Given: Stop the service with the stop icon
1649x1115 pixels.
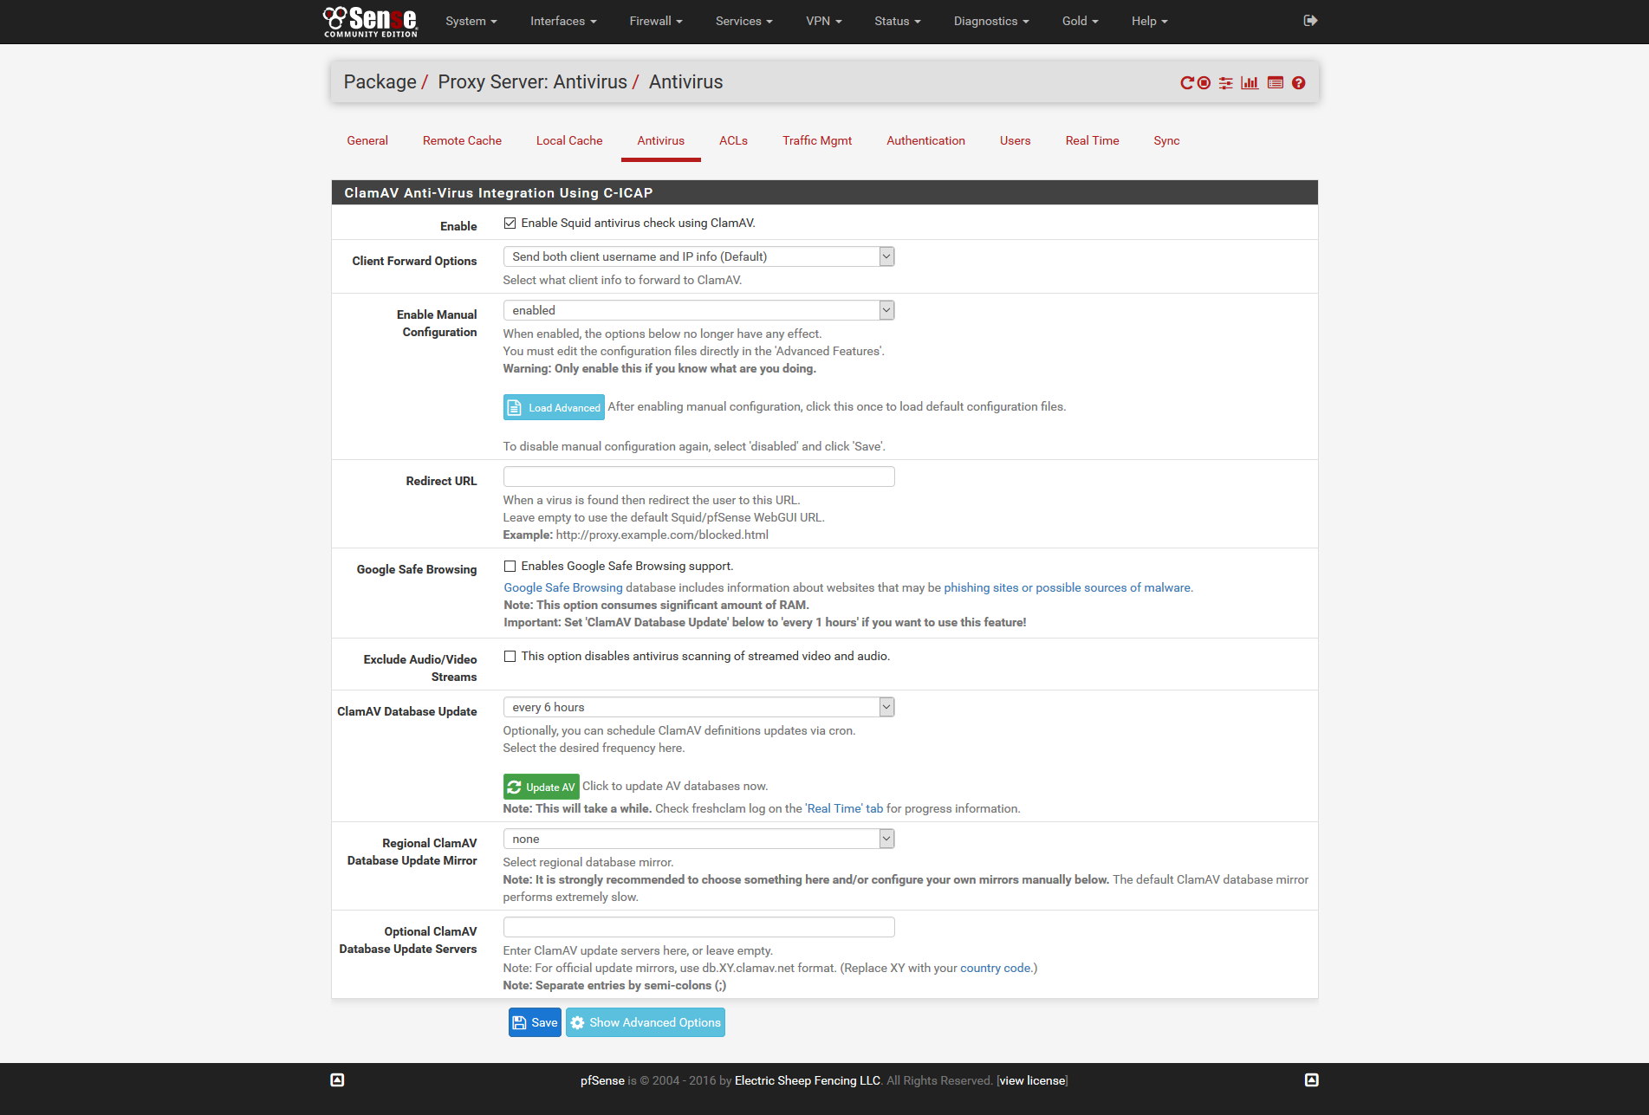Looking at the screenshot, I should 1204,83.
